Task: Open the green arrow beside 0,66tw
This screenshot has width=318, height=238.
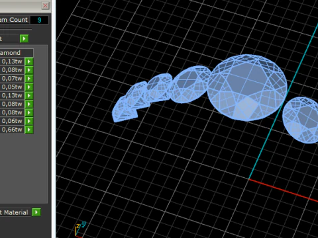Action: pos(29,130)
